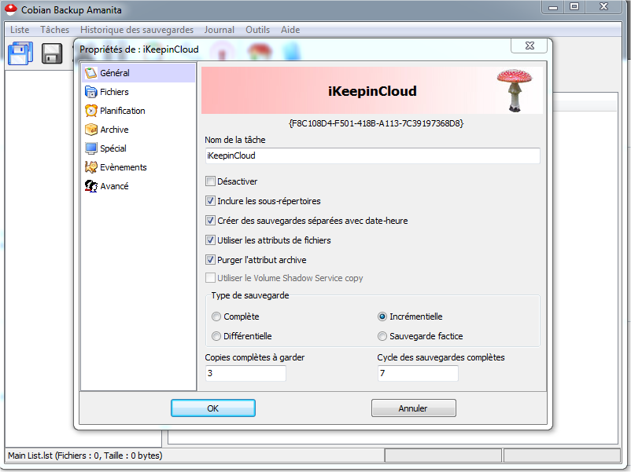The width and height of the screenshot is (631, 472).
Task: Click the mushroom image in iKeepinCloud header
Action: tap(515, 90)
